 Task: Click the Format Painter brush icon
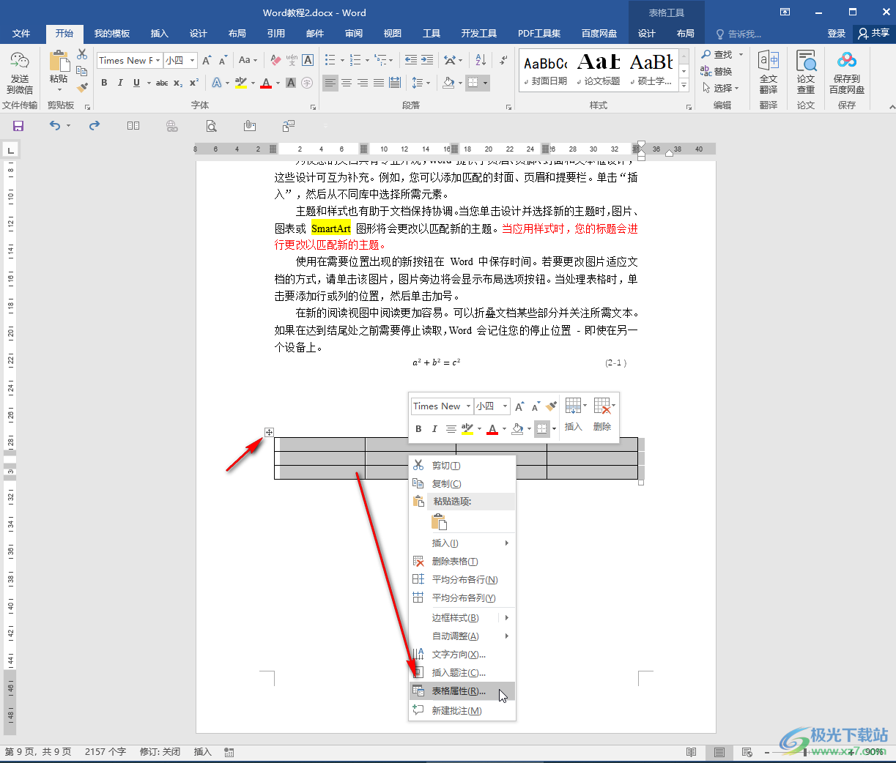tap(82, 87)
